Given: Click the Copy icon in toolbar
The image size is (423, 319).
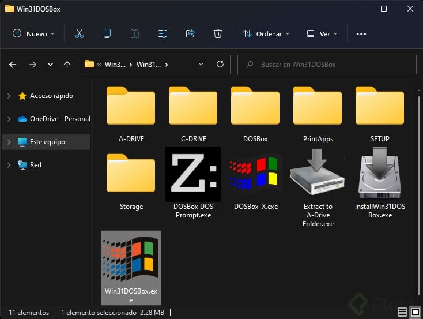Looking at the screenshot, I should 107,34.
